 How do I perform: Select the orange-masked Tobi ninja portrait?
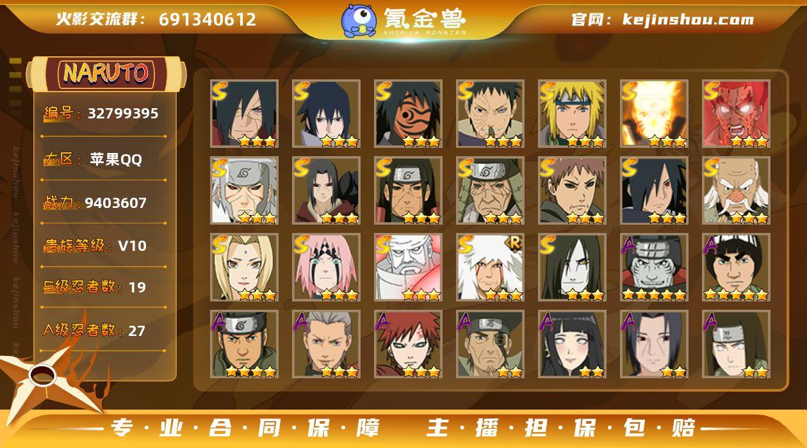pos(409,114)
